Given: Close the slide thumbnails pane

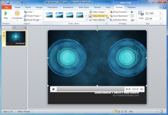Looking at the screenshot, I should click(25, 28).
